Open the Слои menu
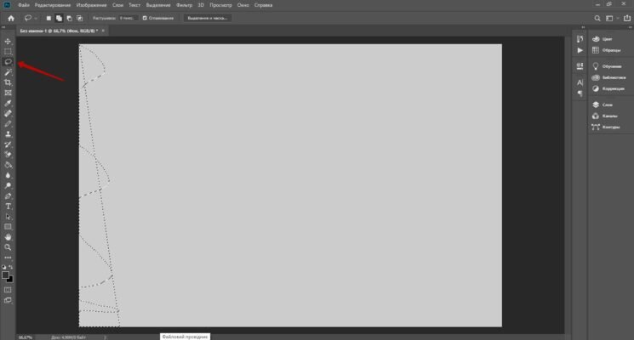 click(117, 5)
